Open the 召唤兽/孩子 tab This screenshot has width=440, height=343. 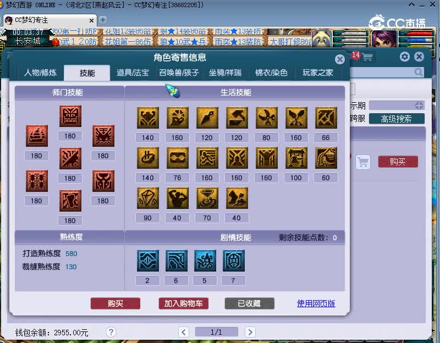(x=179, y=73)
